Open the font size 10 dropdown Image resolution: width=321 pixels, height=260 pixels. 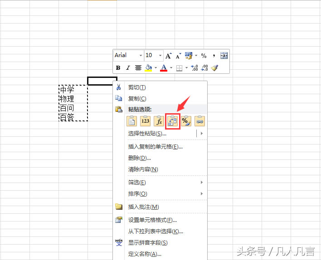(160, 56)
